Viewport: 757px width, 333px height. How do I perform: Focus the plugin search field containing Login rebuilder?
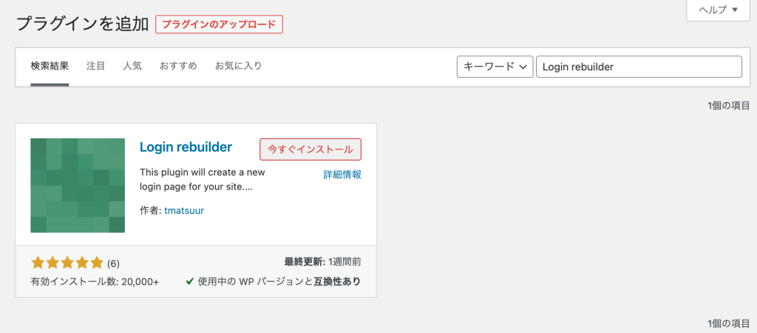coord(639,67)
